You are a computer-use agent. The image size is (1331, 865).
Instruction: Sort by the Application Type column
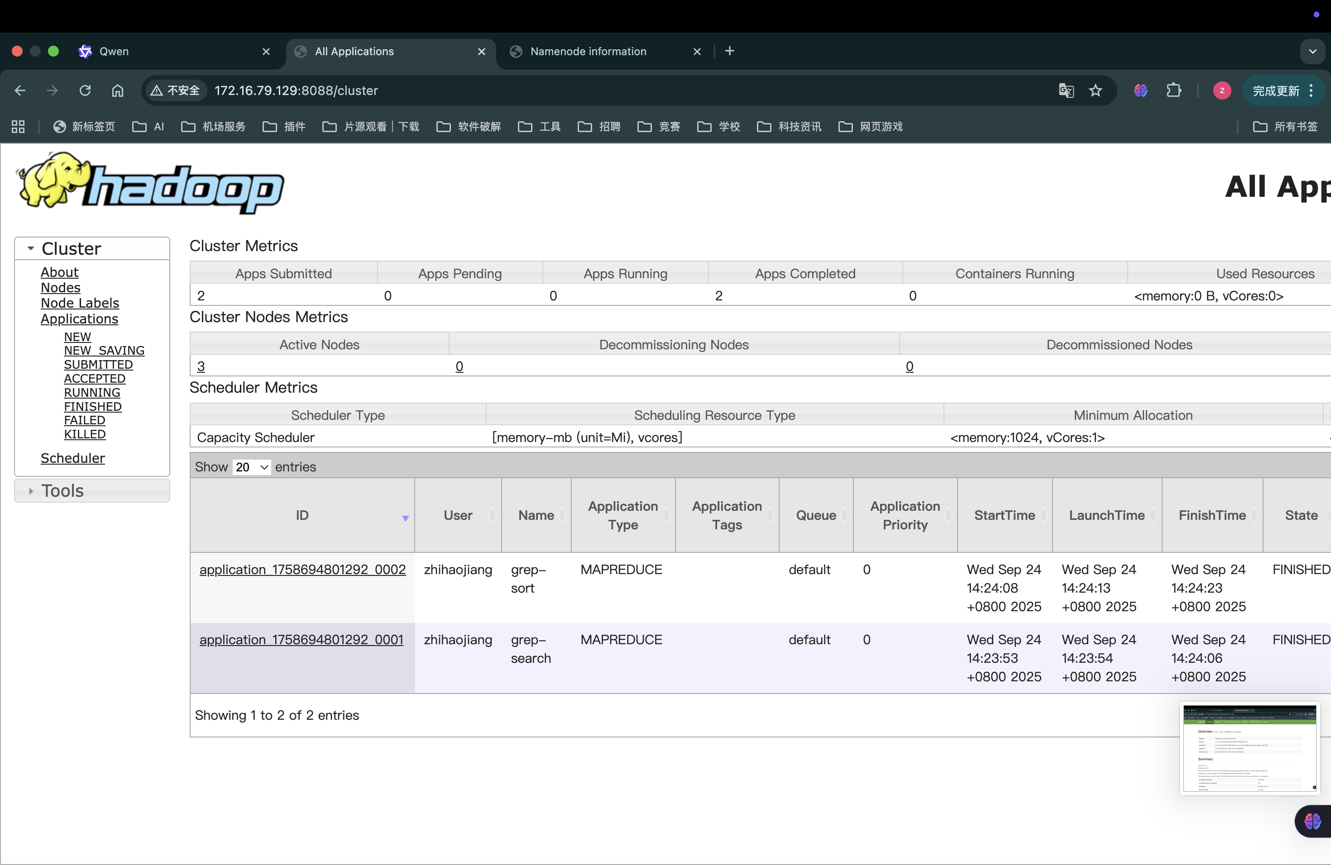(x=623, y=515)
